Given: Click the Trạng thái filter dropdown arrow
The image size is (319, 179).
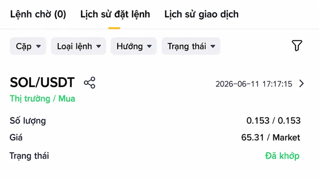Looking at the screenshot, I should (x=213, y=46).
